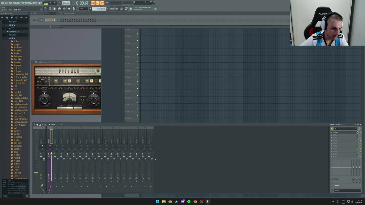Open the Pitcher plugin options gear

tap(36, 62)
